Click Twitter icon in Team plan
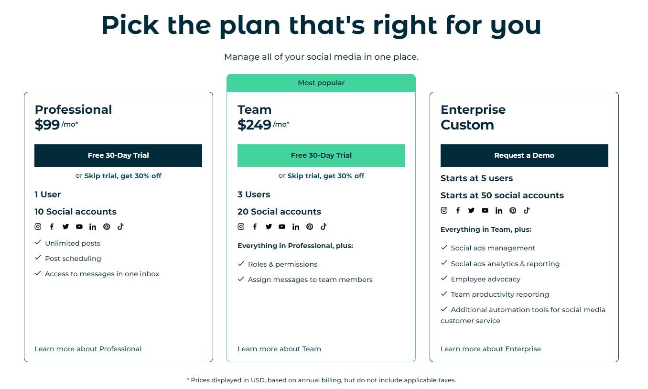This screenshot has height=389, width=648. [269, 227]
